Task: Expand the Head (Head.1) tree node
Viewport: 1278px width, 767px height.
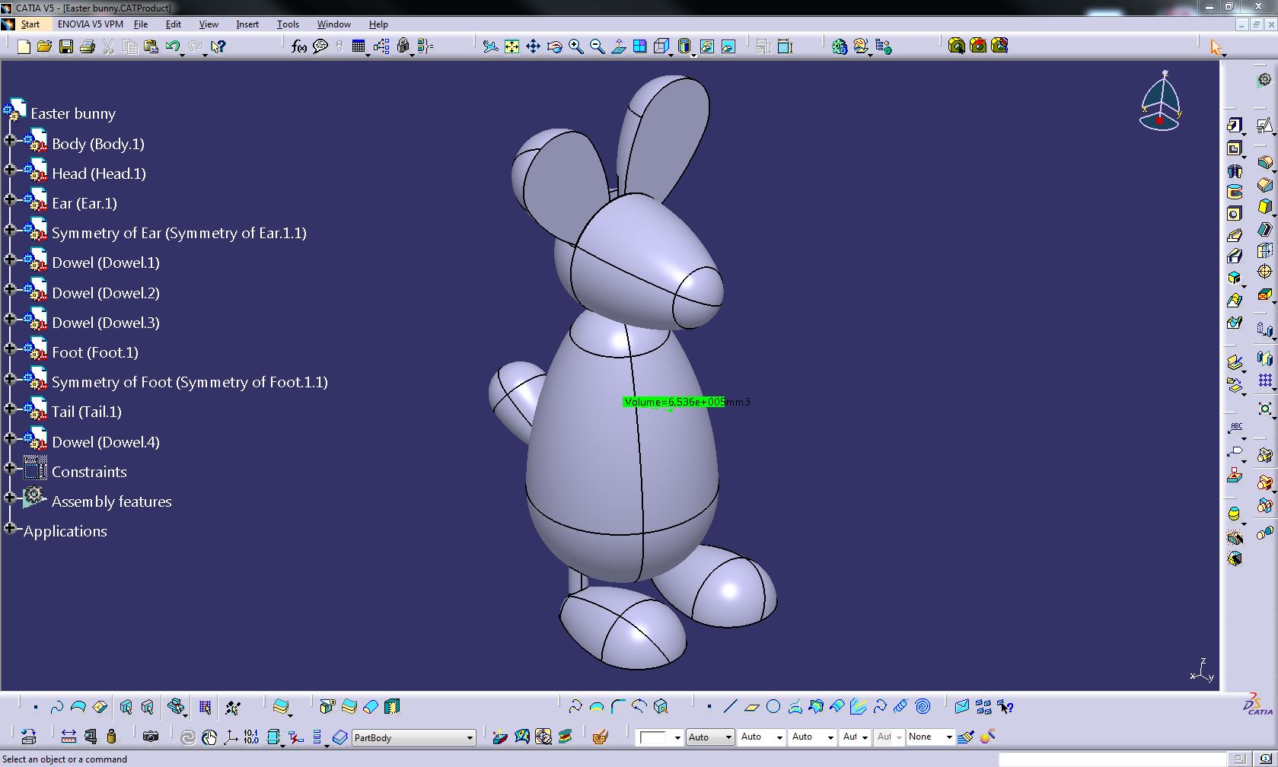Action: 10,170
